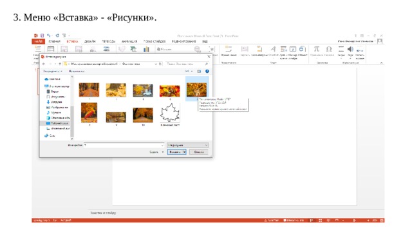412x232 pixels.
Task: Click the Text Box icon in the ribbon
Action: click(x=245, y=49)
